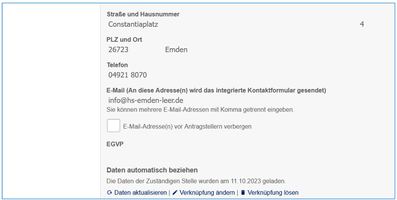Click the 'E-Mail-Adresse(n) vor Antragstellern verbergen' label

tap(187, 127)
